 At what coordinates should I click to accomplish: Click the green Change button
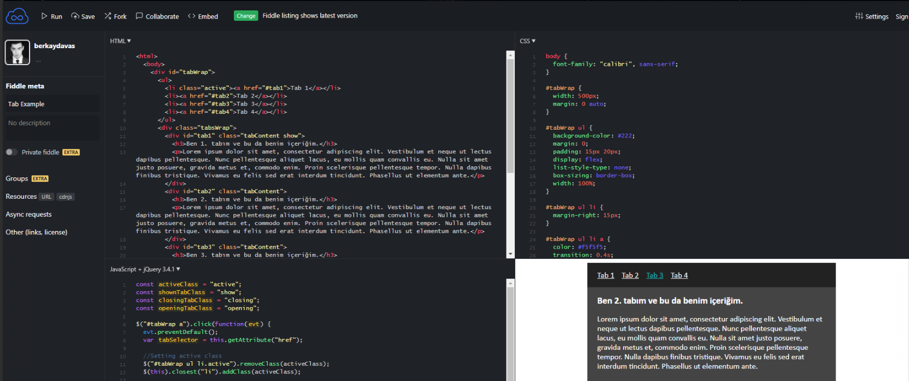[246, 16]
